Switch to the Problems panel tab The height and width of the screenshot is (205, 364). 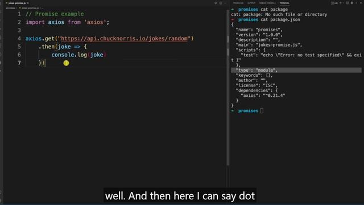(x=238, y=3)
